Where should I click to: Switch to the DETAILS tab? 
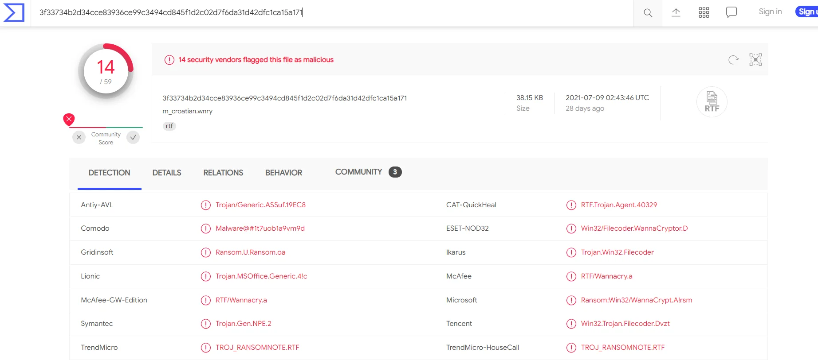pyautogui.click(x=167, y=173)
